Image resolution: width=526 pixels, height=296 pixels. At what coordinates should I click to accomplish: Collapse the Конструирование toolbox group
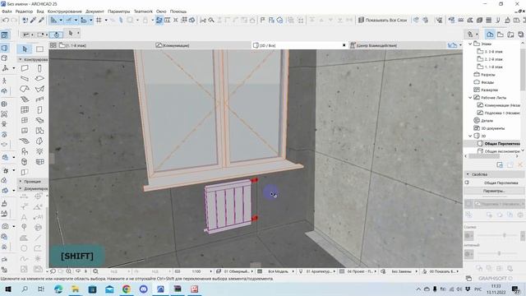[x=20, y=59]
